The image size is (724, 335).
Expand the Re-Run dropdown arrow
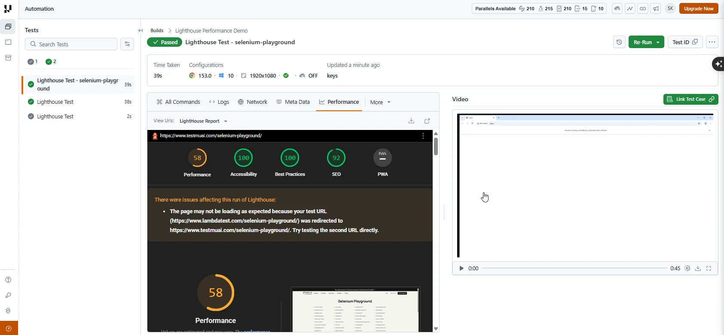pyautogui.click(x=658, y=42)
